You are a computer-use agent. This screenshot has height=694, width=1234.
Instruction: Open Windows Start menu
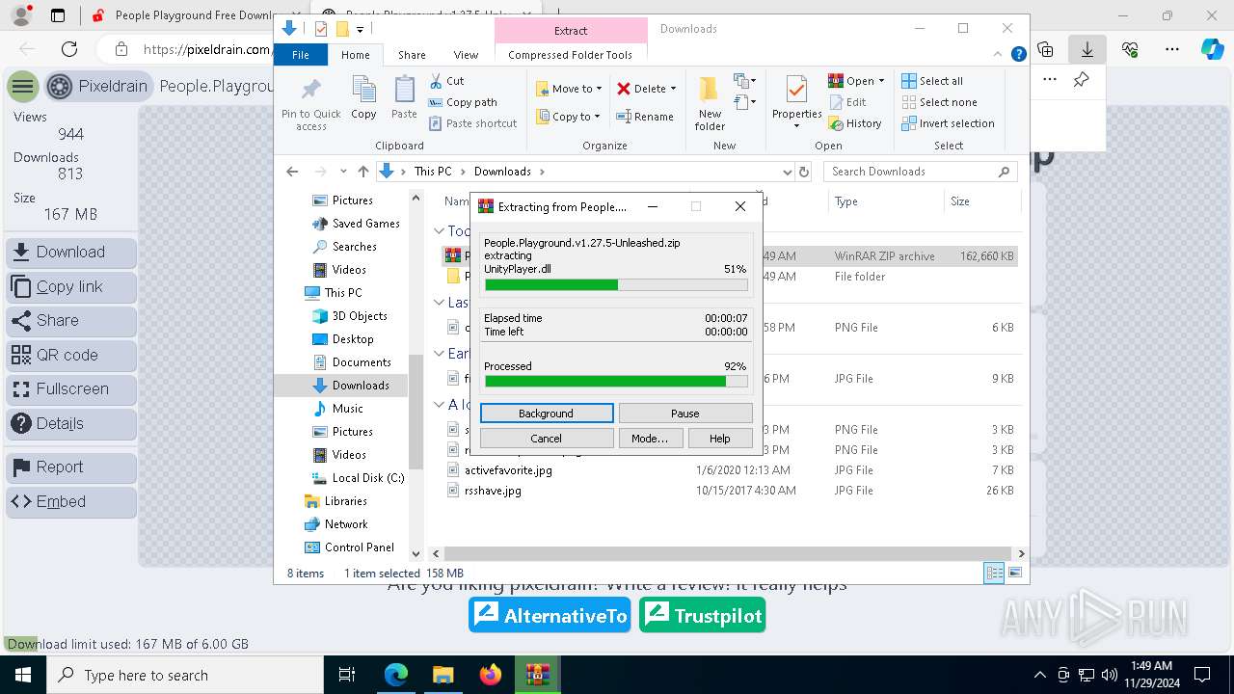click(22, 675)
